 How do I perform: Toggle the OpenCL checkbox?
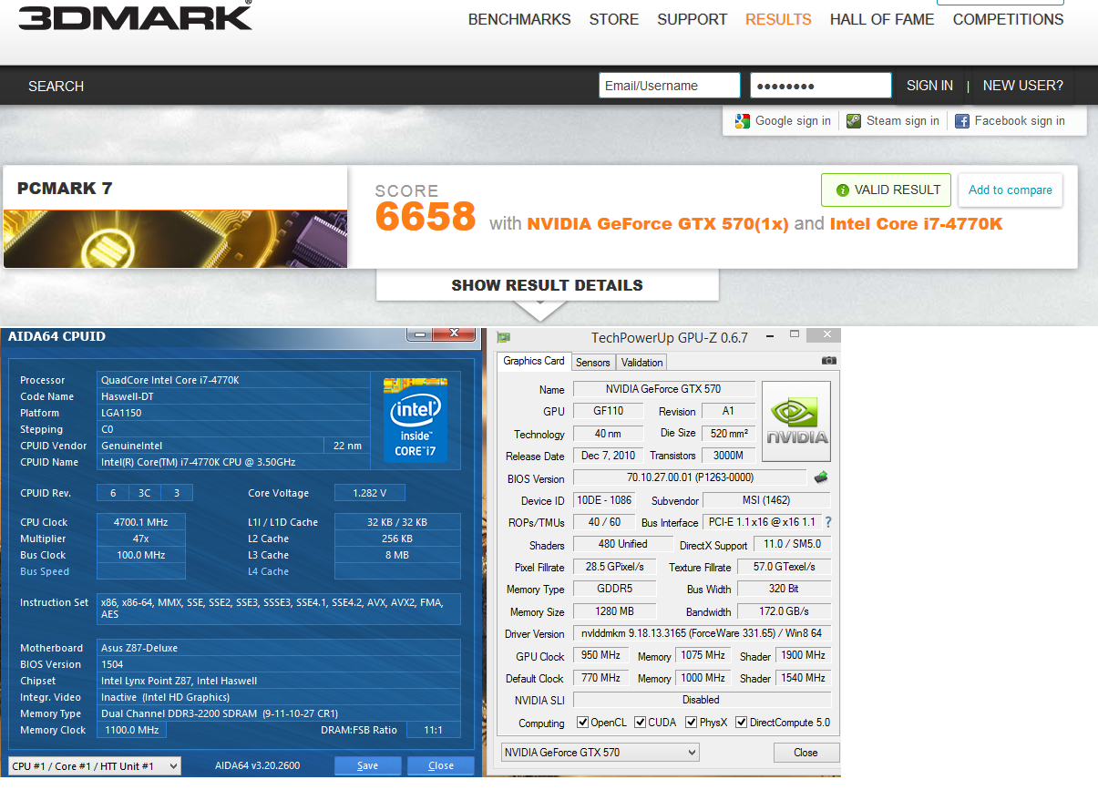click(x=583, y=723)
